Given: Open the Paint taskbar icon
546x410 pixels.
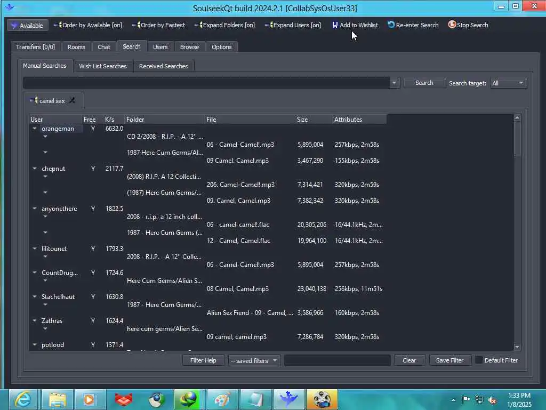Looking at the screenshot, I should (222, 399).
